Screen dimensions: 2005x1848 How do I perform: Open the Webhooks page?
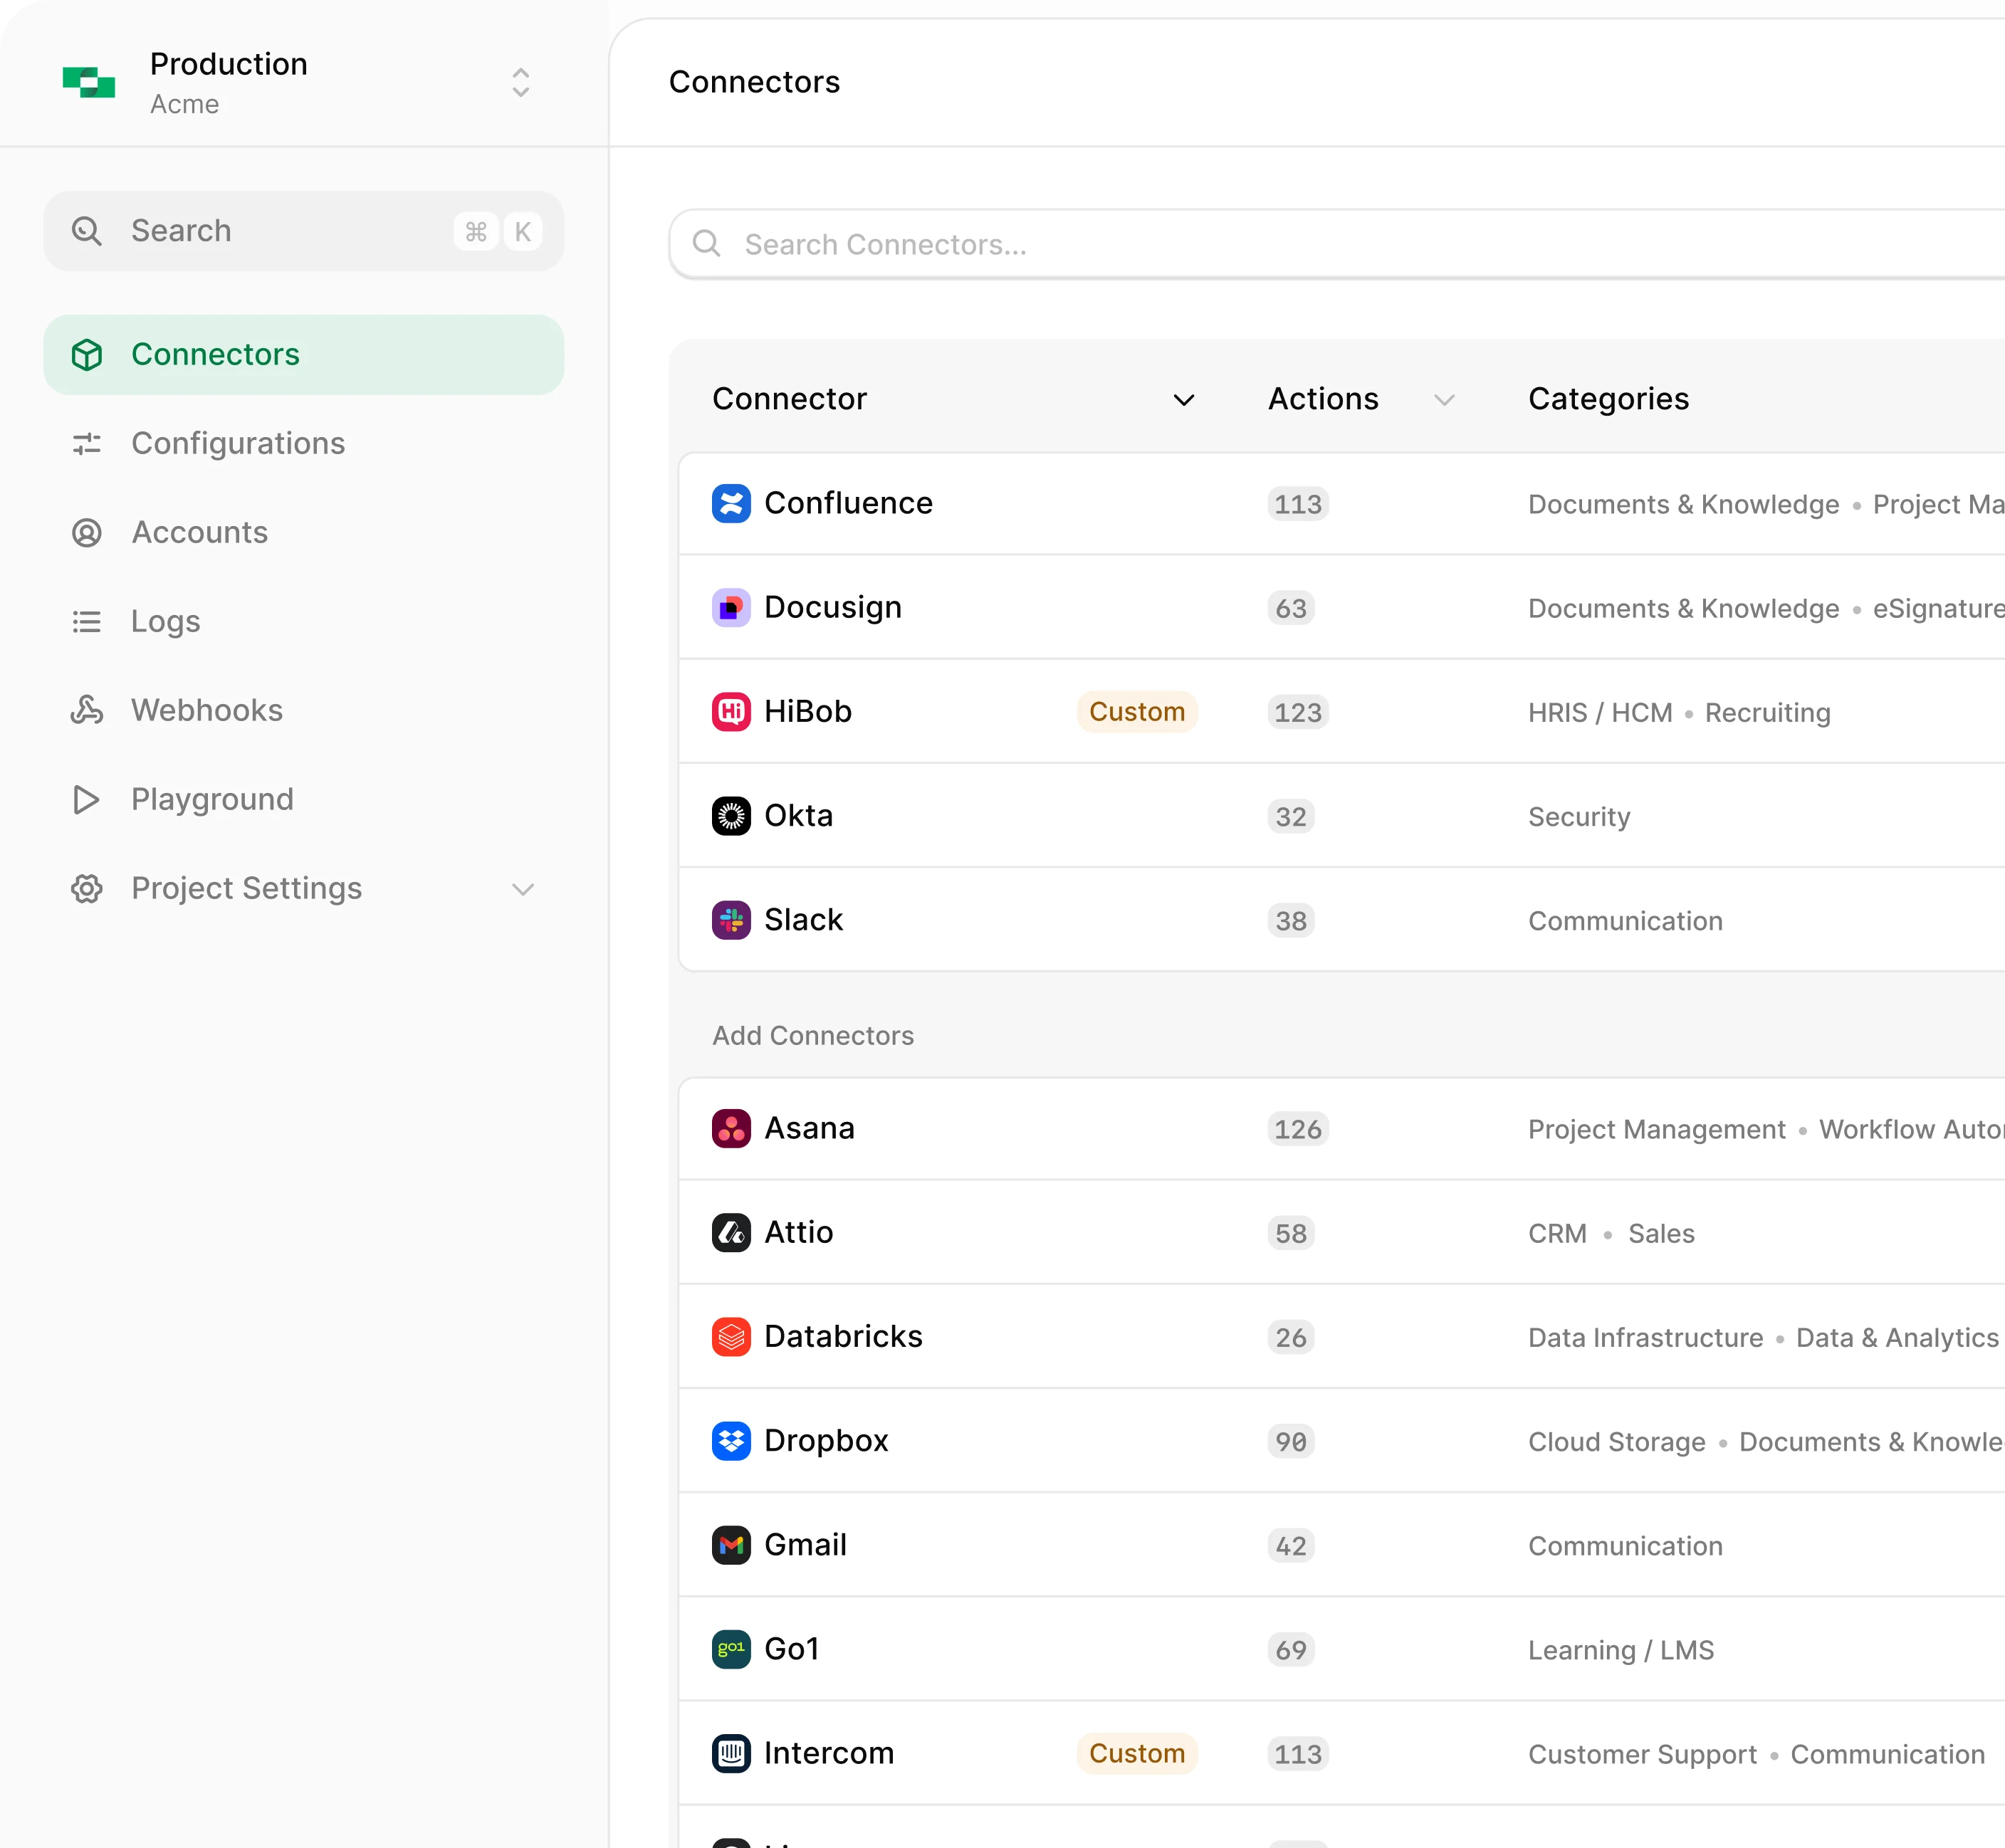[303, 711]
